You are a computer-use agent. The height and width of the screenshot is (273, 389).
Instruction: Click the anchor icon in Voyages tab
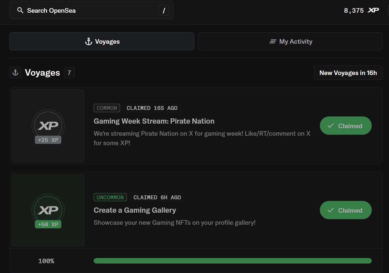click(89, 41)
